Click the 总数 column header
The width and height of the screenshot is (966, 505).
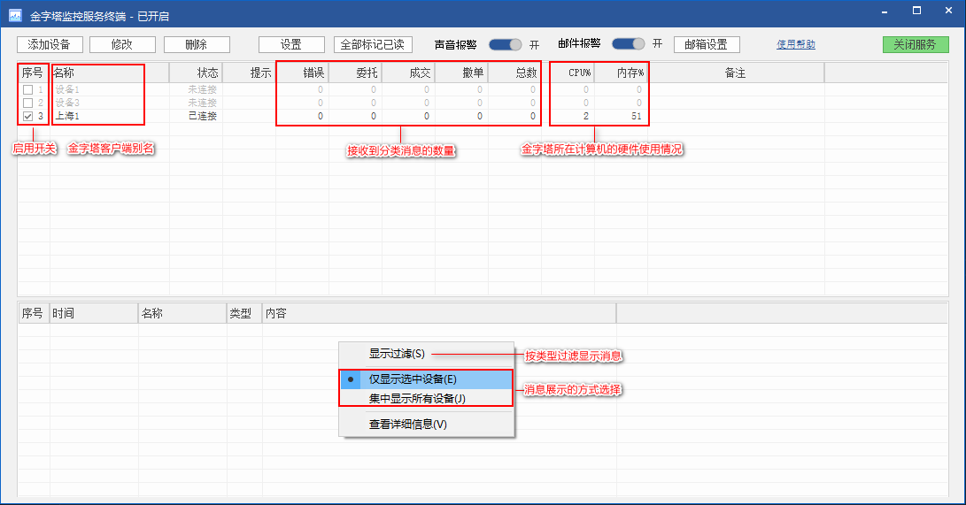click(x=515, y=73)
